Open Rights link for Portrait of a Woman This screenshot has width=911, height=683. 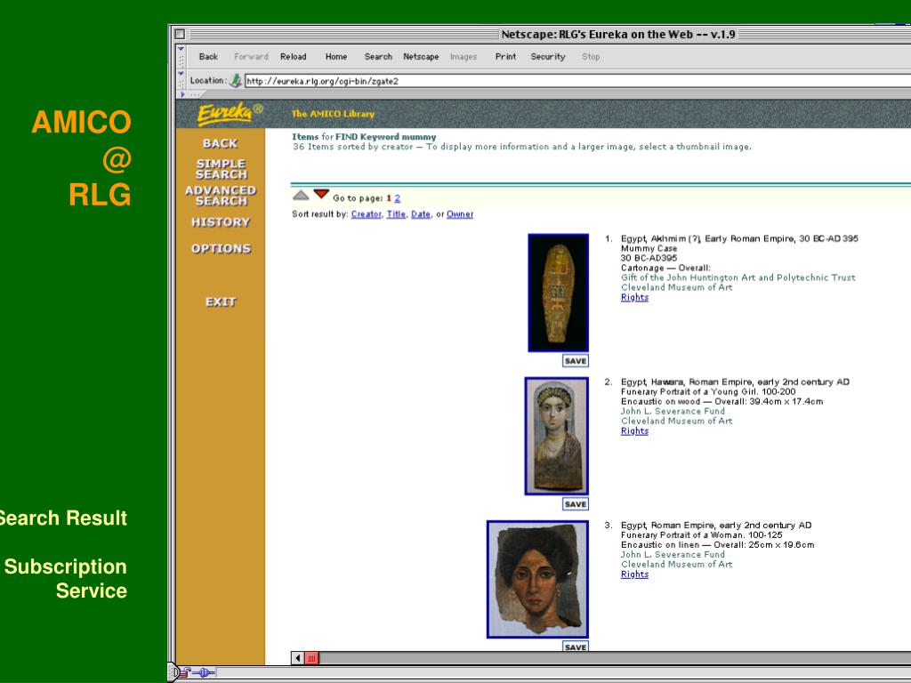634,575
